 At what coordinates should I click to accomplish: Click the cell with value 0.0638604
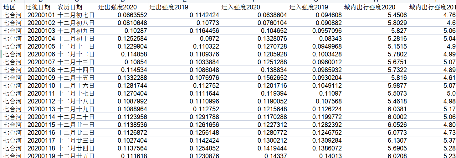point(254,15)
